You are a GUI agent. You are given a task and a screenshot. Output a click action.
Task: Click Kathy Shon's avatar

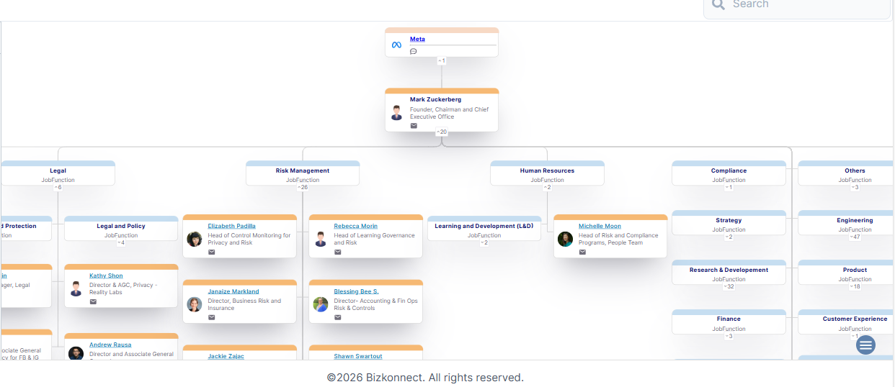(x=76, y=288)
